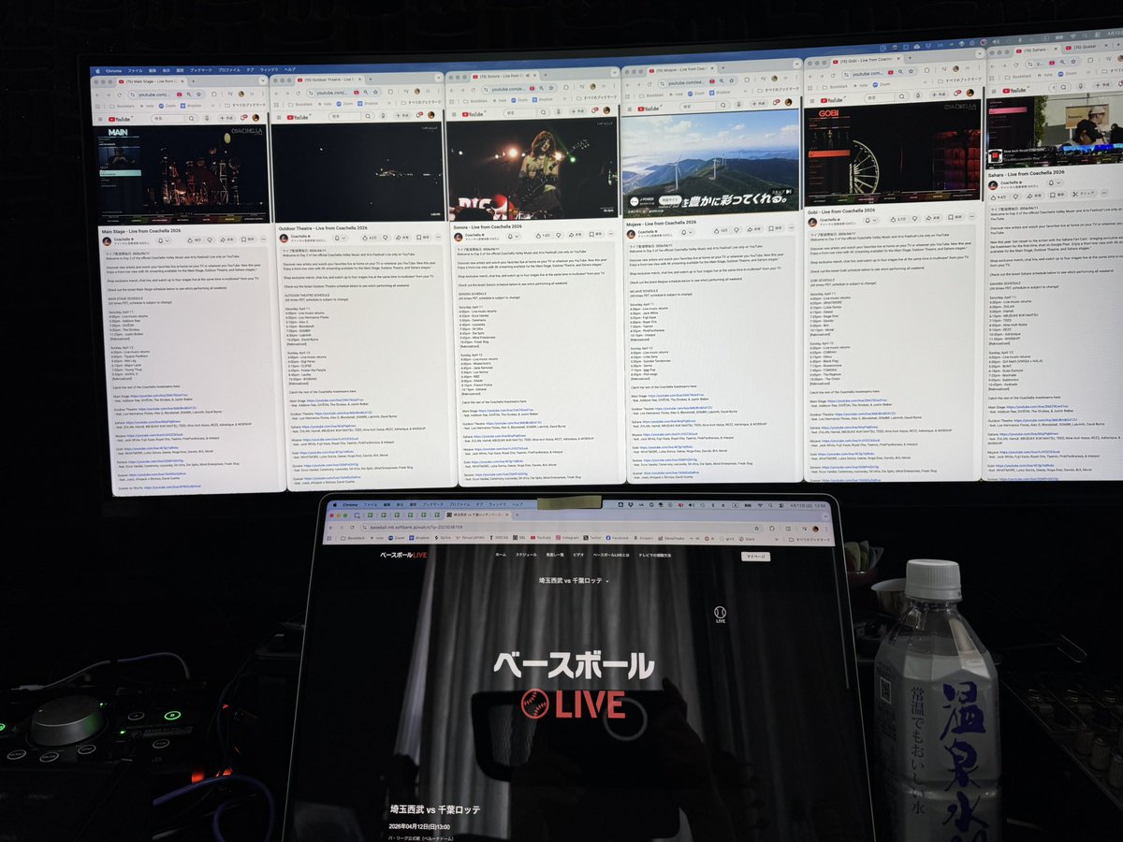Like the Sonora live video

pyautogui.click(x=543, y=235)
